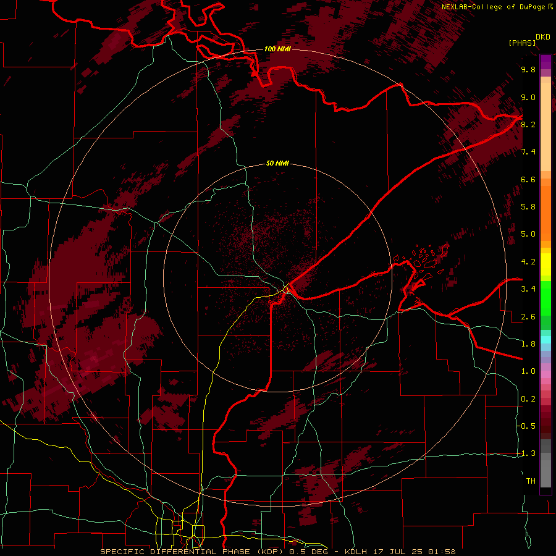Image resolution: width=556 pixels, height=556 pixels.
Task: Click the -0.5 value on the scale
Action: [526, 426]
